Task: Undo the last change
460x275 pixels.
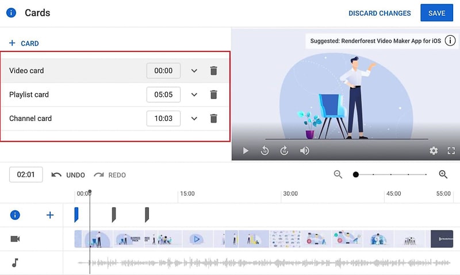Action: point(68,175)
